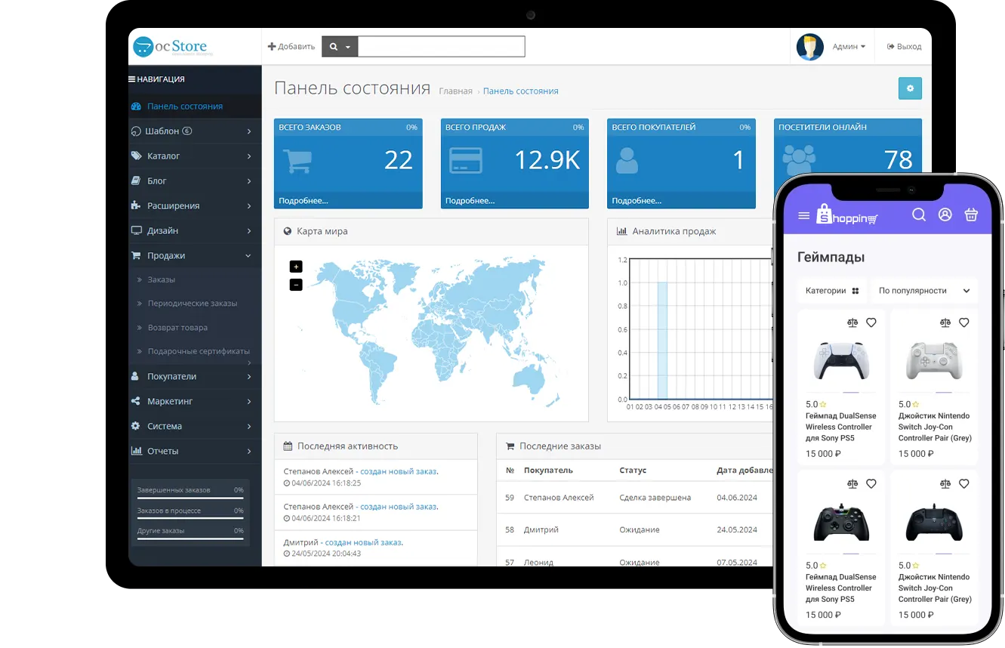Click the Система gear icon
This screenshot has width=1005, height=648.
pos(136,427)
